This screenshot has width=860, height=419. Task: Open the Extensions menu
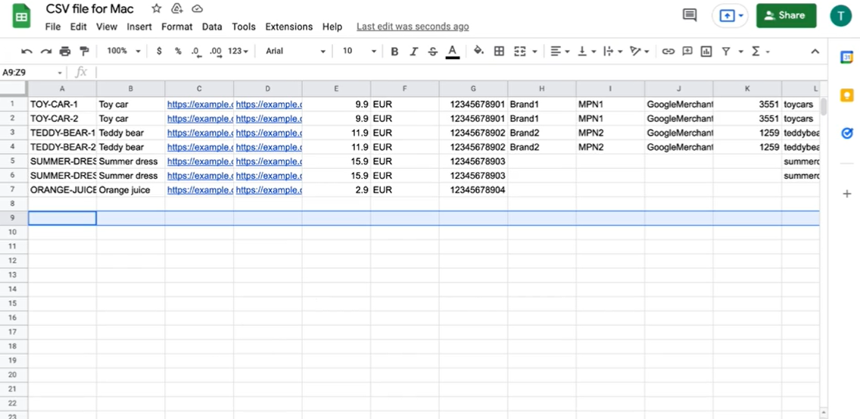(x=288, y=27)
